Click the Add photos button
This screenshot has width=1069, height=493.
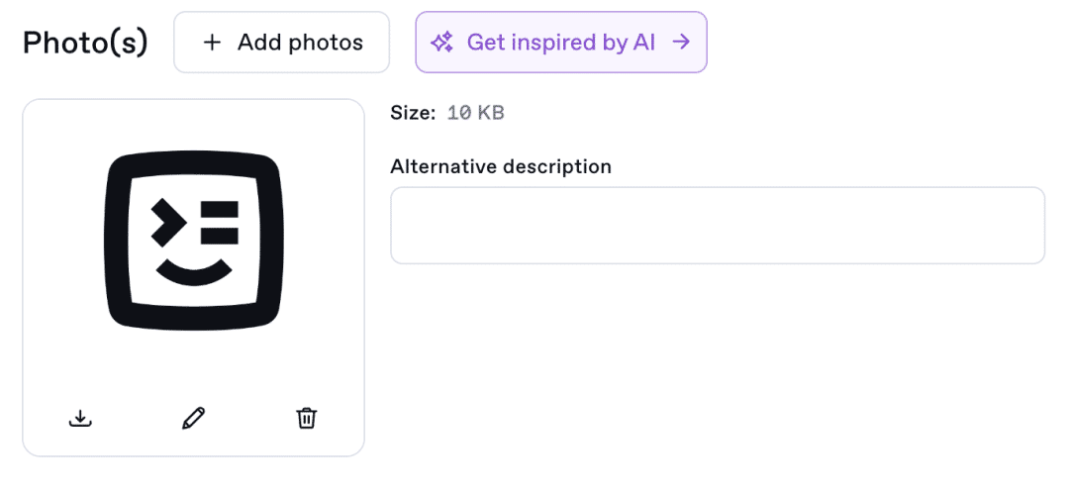(281, 43)
